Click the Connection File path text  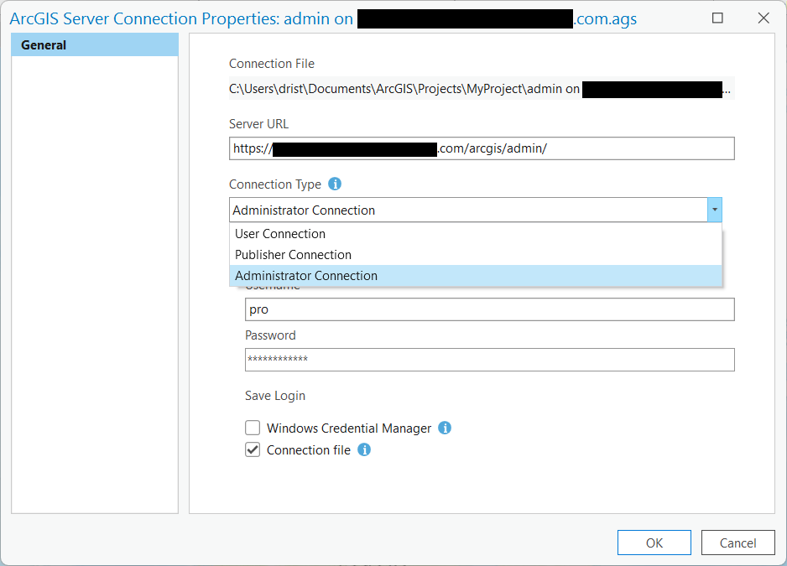pyautogui.click(x=403, y=88)
